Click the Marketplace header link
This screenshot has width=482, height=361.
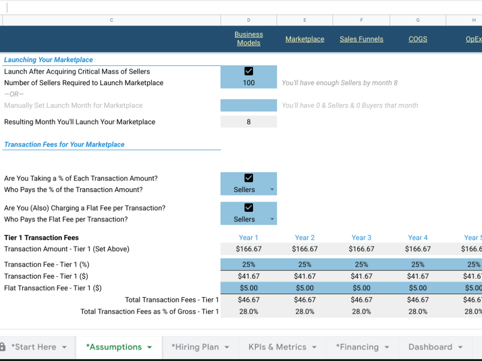click(x=305, y=39)
